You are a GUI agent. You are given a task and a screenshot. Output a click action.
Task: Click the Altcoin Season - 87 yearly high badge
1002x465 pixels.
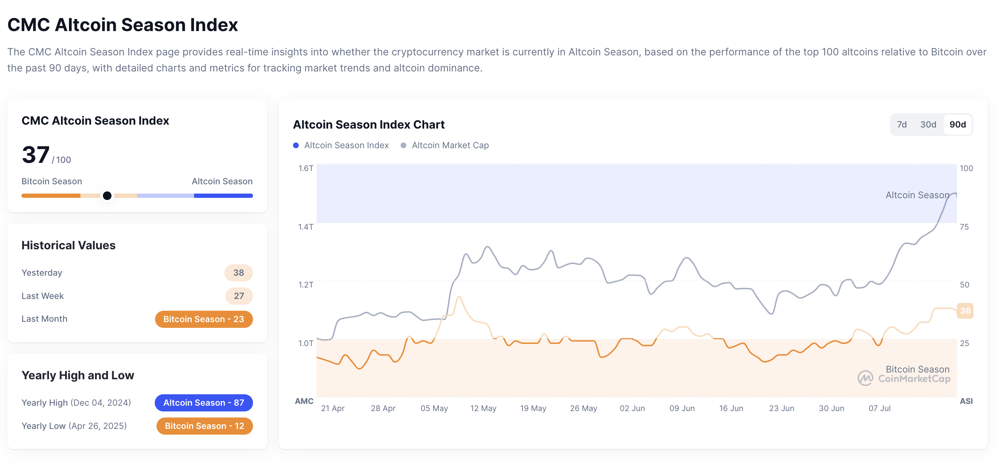204,403
